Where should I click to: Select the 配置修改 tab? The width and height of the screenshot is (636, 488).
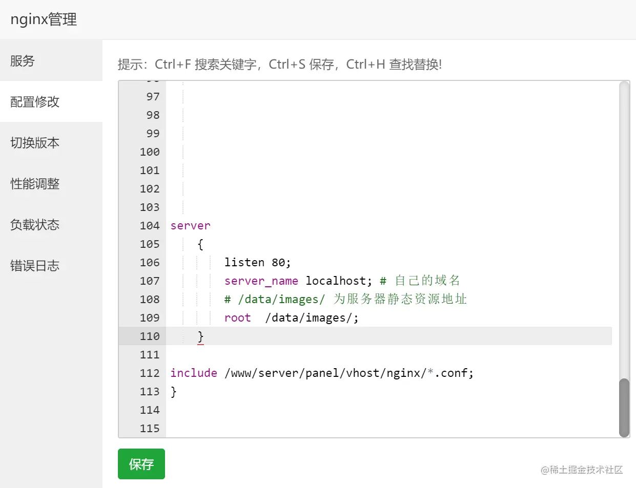tap(51, 101)
